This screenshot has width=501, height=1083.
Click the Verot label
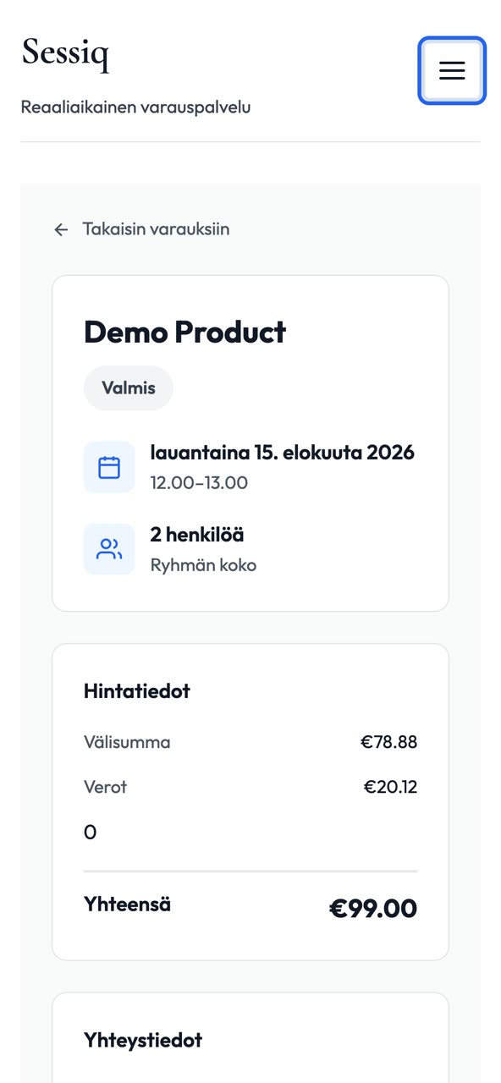point(105,787)
